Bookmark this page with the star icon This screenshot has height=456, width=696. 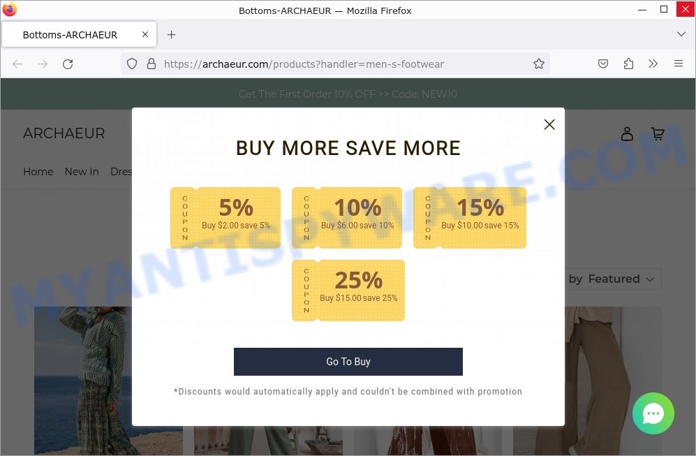point(538,64)
